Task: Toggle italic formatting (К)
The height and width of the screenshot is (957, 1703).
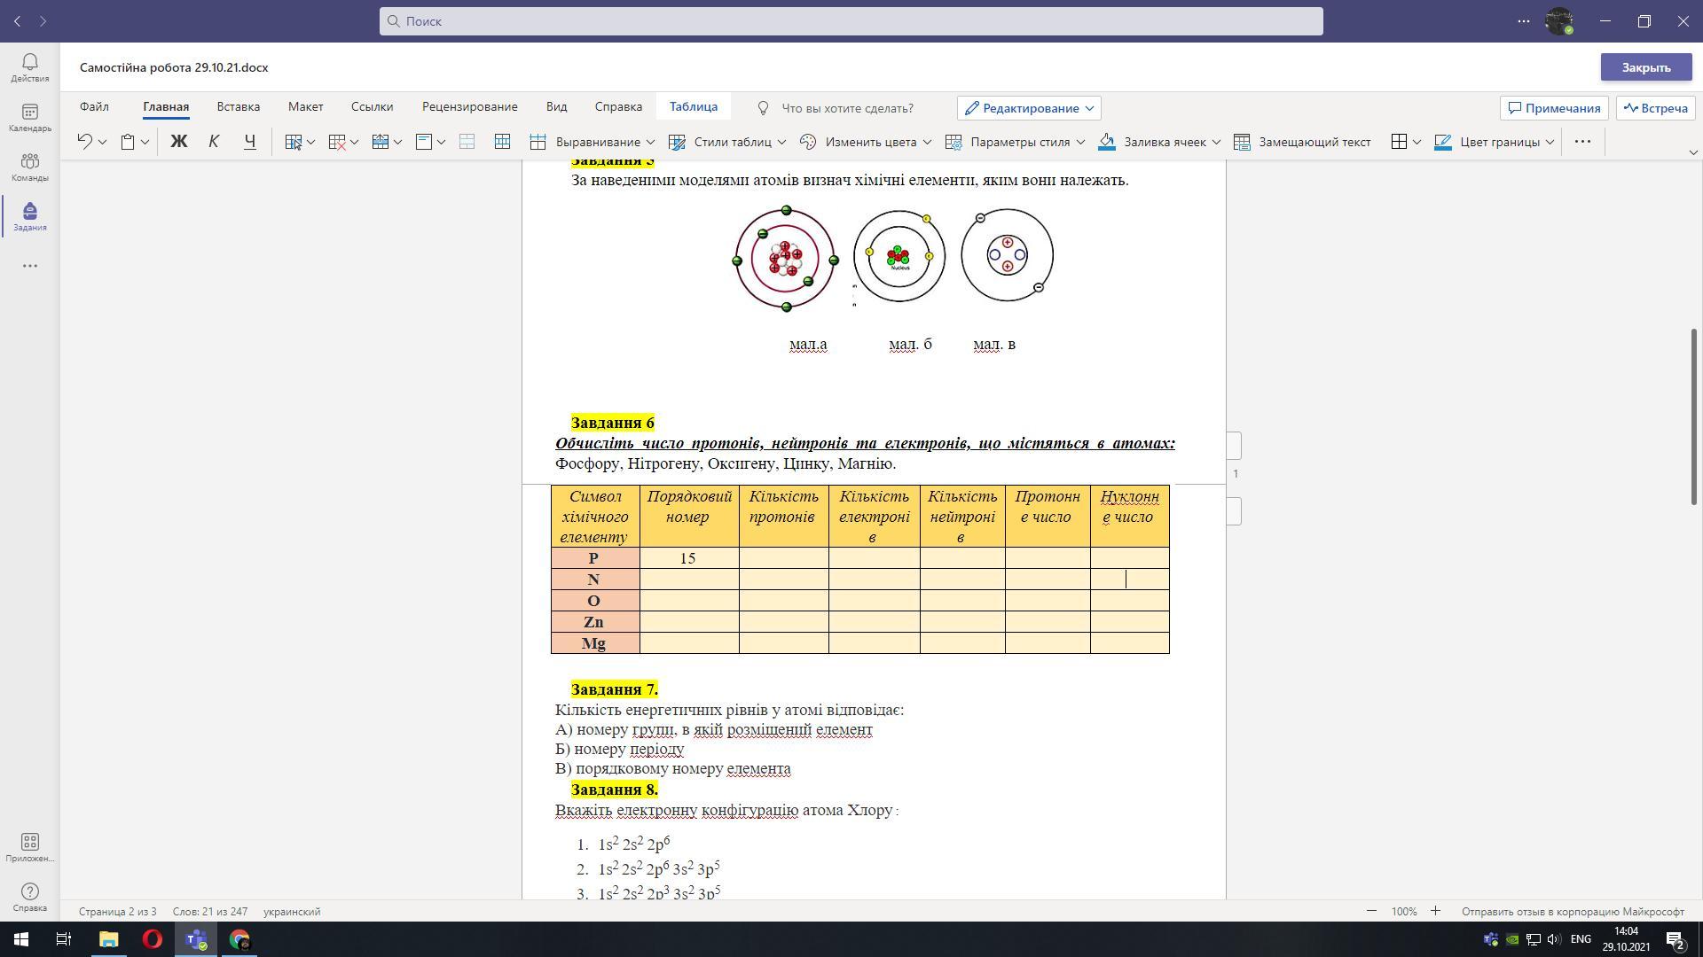Action: (x=214, y=142)
